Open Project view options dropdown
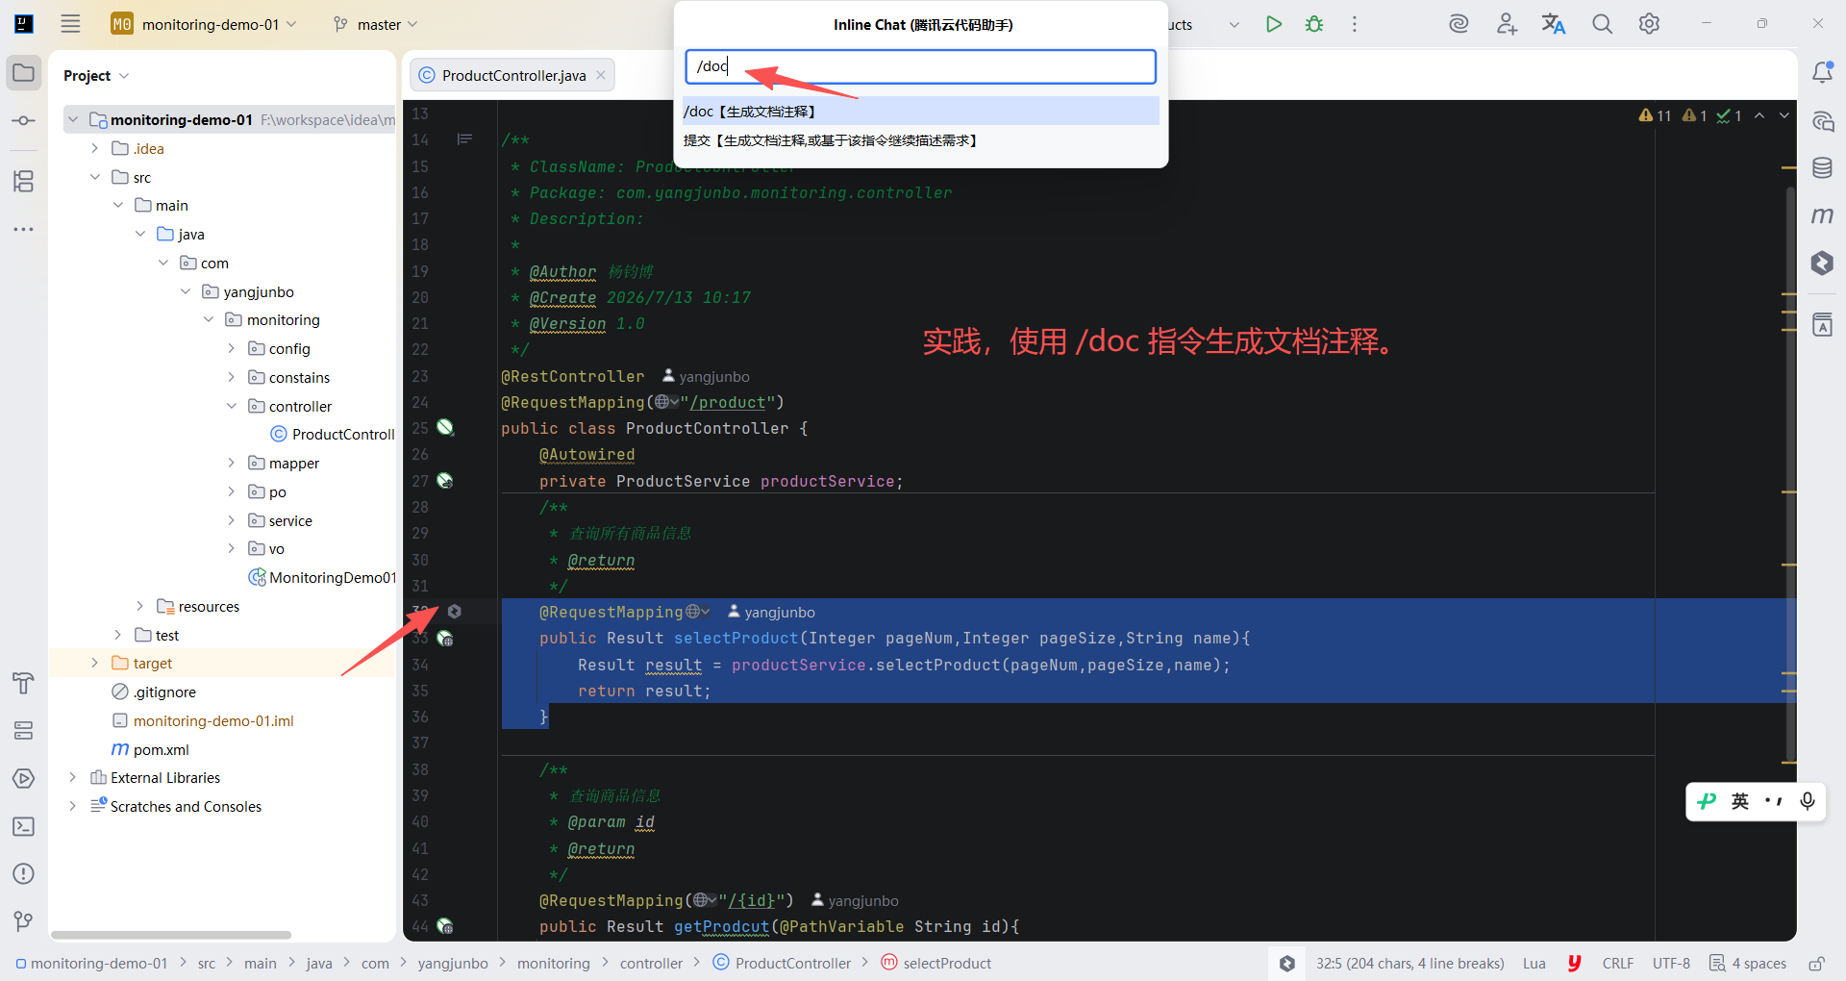The image size is (1846, 981). click(124, 76)
